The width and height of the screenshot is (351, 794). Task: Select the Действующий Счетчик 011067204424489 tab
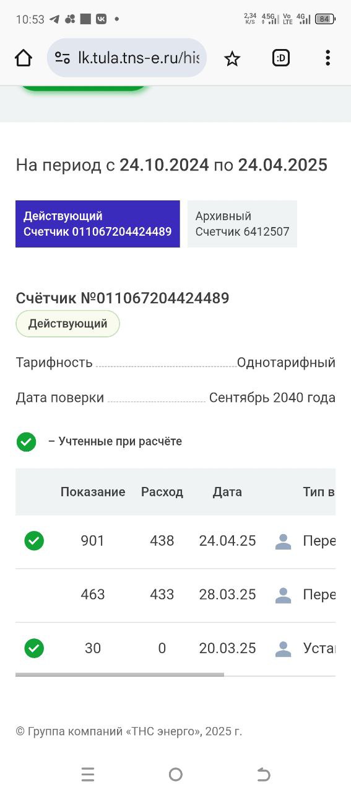point(98,224)
